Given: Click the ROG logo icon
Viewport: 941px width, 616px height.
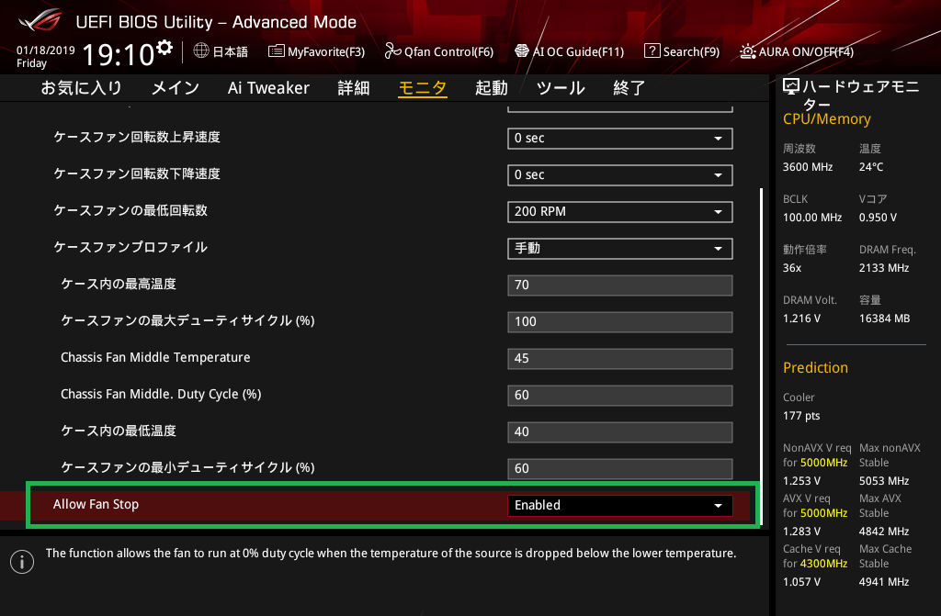Looking at the screenshot, I should [x=40, y=20].
